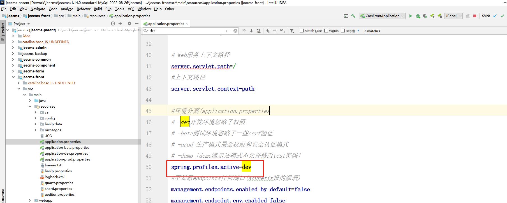Expand the jeecms-common module
Image resolution: width=507 pixels, height=203 pixels.
pos(13,60)
